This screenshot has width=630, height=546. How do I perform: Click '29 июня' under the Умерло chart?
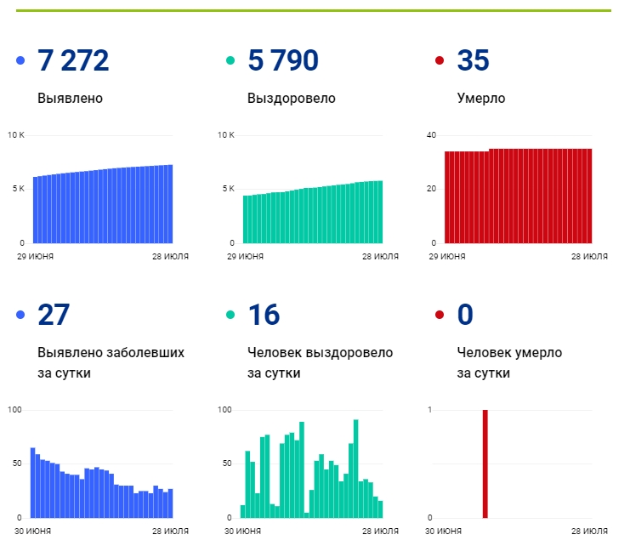pos(447,256)
